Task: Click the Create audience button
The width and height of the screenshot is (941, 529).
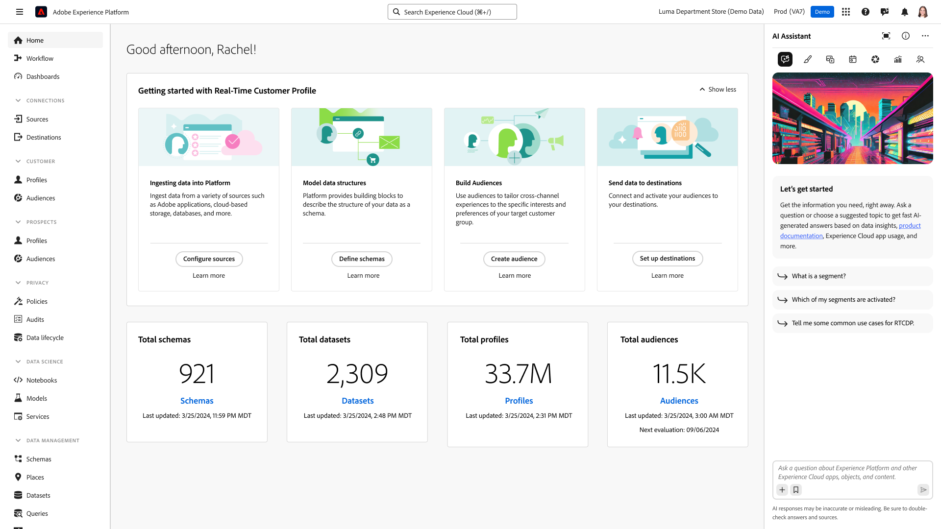Action: point(514,259)
